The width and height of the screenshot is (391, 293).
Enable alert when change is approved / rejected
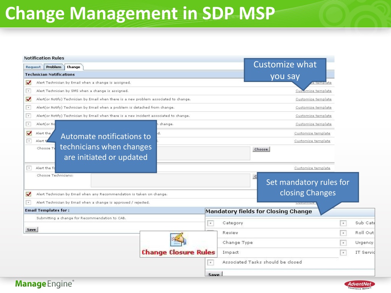pyautogui.click(x=28, y=202)
